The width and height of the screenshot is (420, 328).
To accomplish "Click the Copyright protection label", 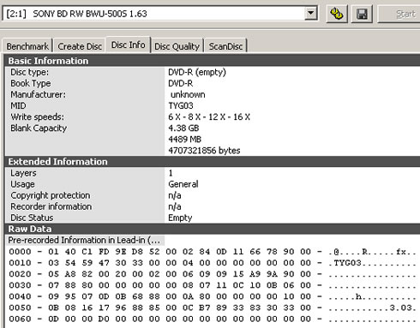I will tap(51, 195).
